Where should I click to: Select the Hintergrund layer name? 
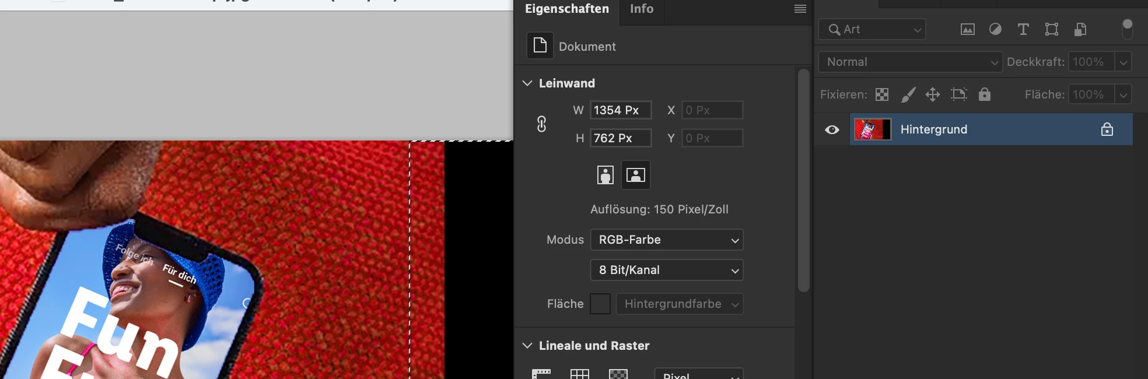pyautogui.click(x=934, y=129)
